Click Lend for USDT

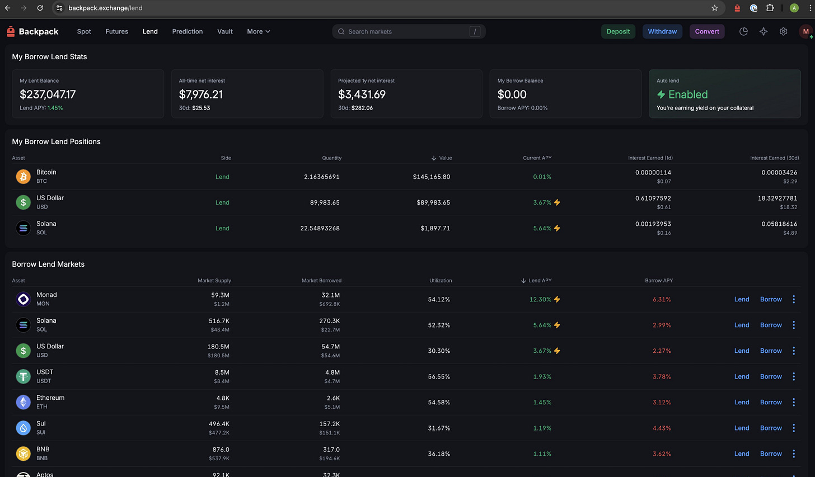click(x=742, y=376)
